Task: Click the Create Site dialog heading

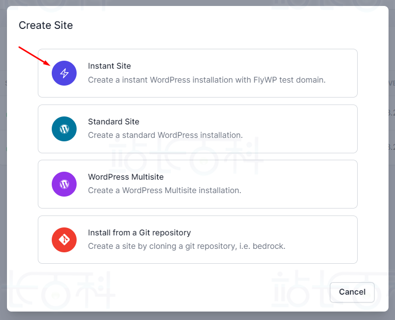Action: (x=46, y=25)
